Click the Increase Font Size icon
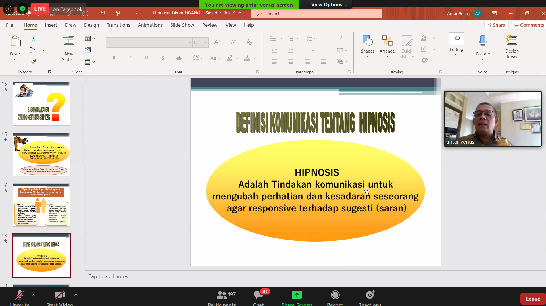This screenshot has width=546, height=306. (x=216, y=42)
